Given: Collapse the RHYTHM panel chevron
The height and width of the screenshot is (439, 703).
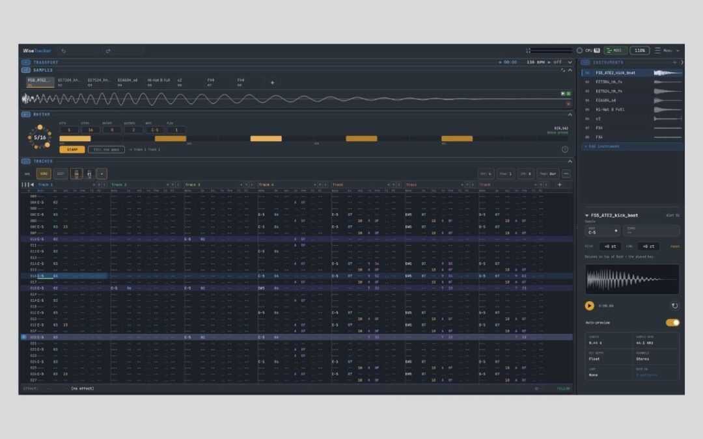Looking at the screenshot, I should click(x=570, y=114).
